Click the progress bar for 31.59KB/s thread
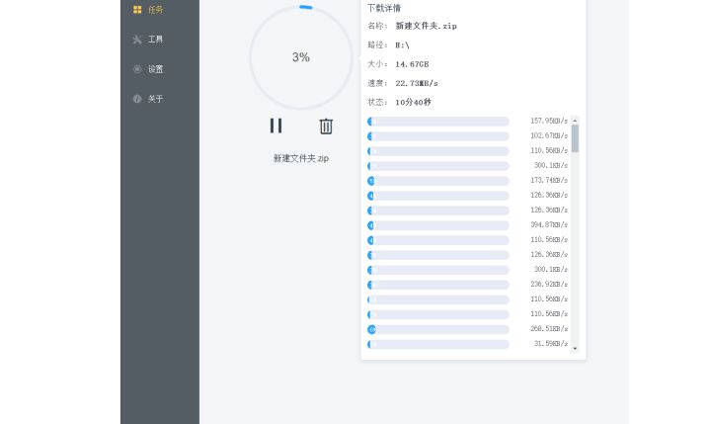711x424 pixels. point(438,344)
